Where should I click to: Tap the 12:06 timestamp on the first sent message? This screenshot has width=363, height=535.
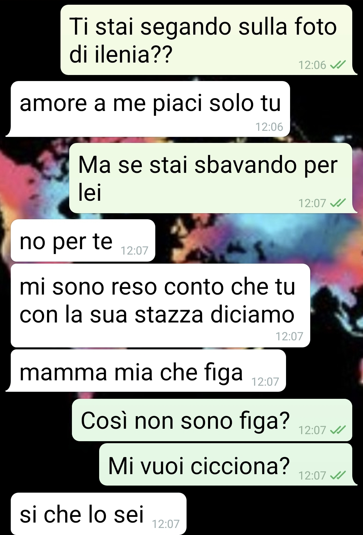[312, 65]
